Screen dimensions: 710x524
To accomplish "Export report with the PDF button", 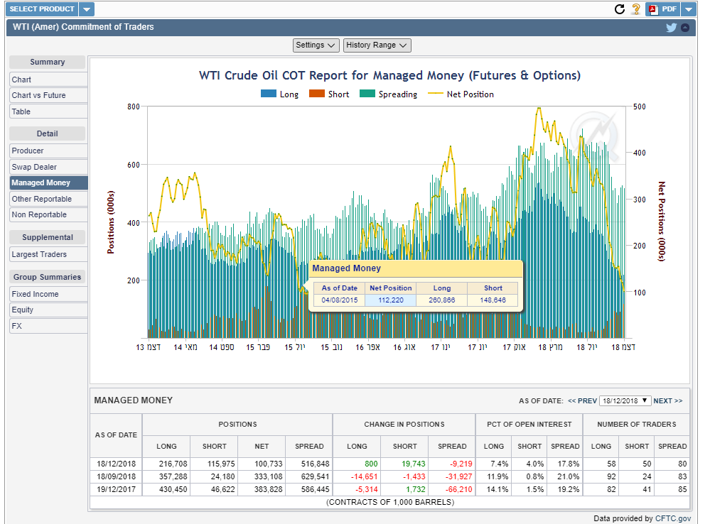I will 663,9.
